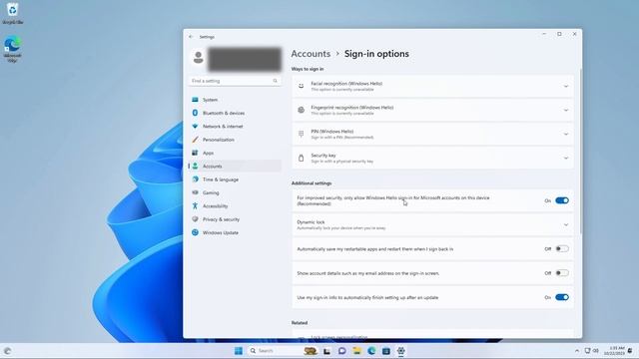
Task: Enable show account details on sign-in screen
Action: (562, 273)
